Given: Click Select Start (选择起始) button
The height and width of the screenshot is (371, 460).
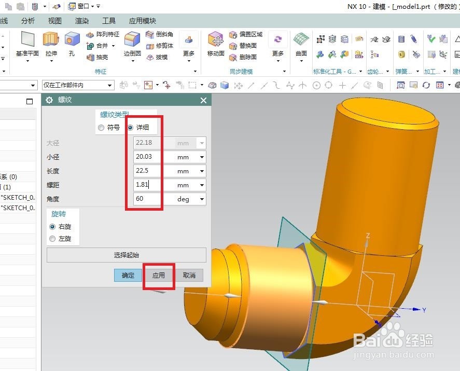Looking at the screenshot, I should coord(127,255).
